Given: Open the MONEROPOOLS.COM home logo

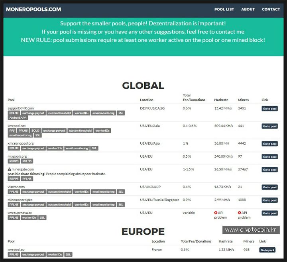Looking at the screenshot, I should coord(33,9).
